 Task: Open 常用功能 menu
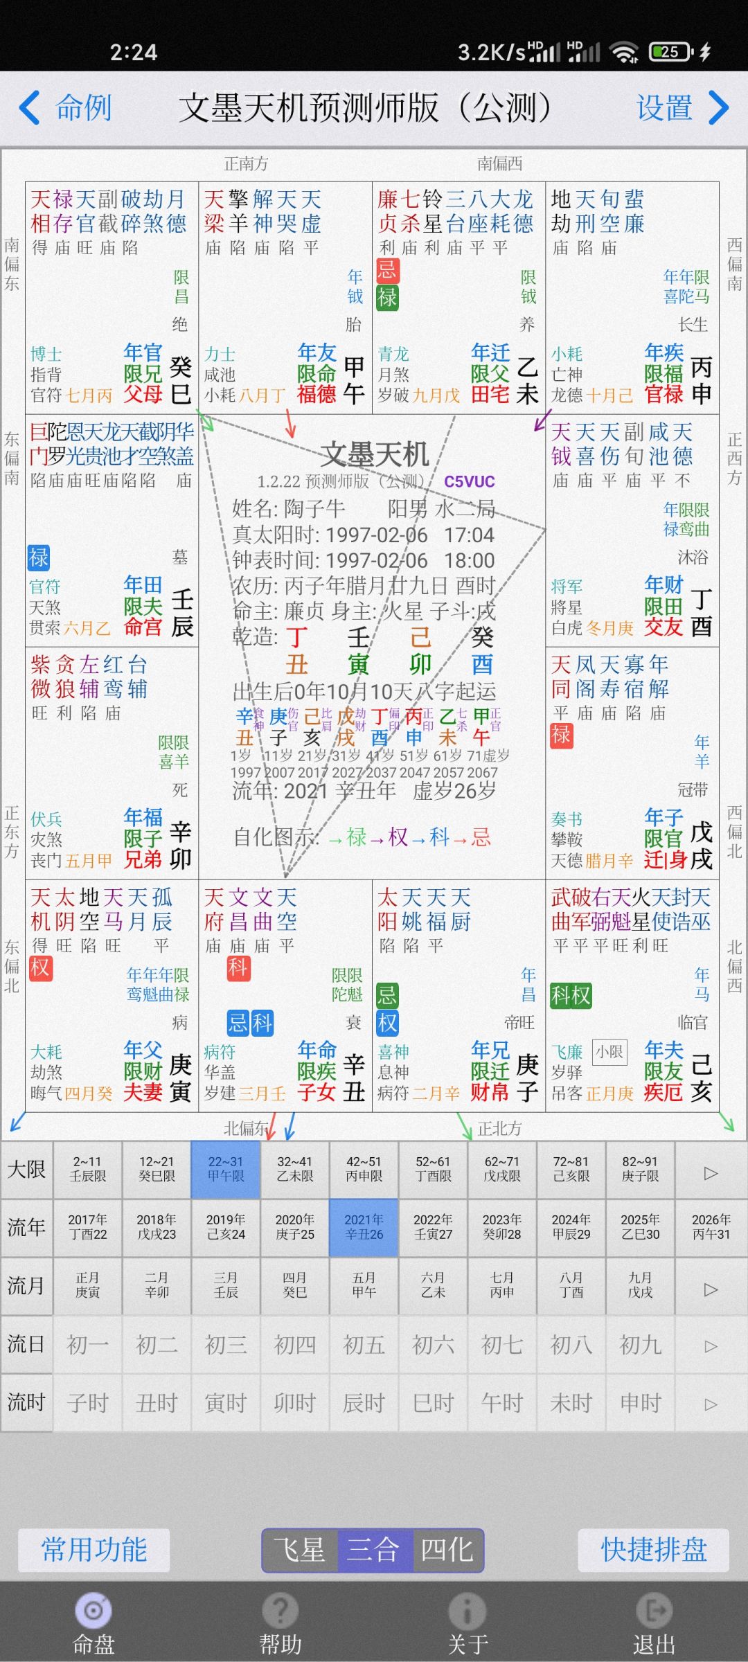(x=94, y=1549)
